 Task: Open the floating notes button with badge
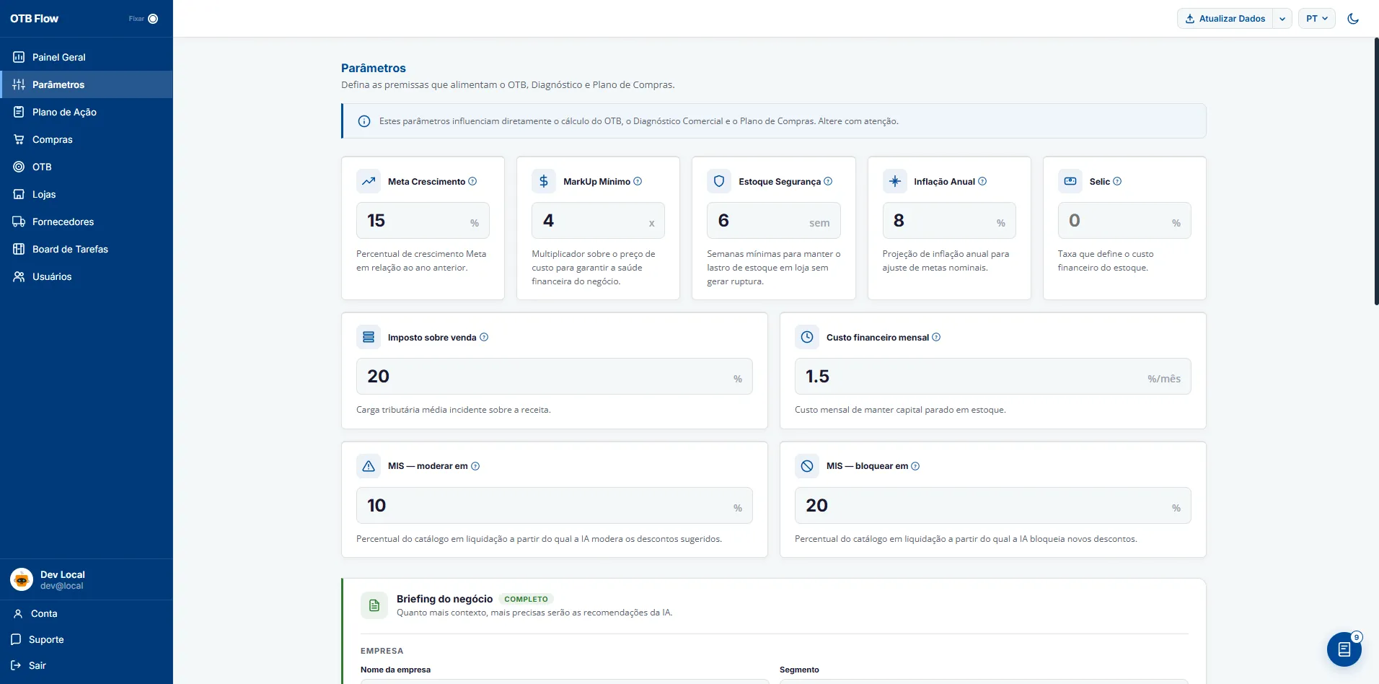pos(1344,649)
